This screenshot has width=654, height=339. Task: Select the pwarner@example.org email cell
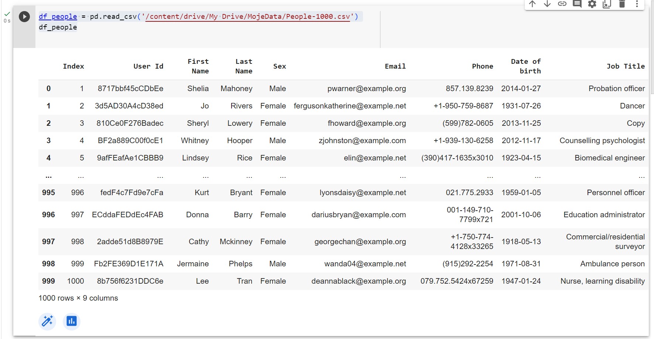pyautogui.click(x=366, y=89)
